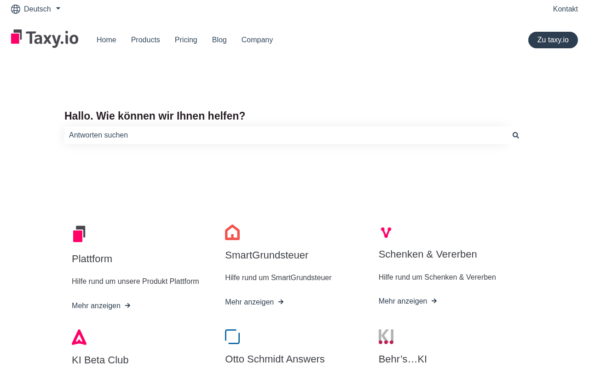
Task: Open the Kontakt link
Action: pyautogui.click(x=566, y=9)
